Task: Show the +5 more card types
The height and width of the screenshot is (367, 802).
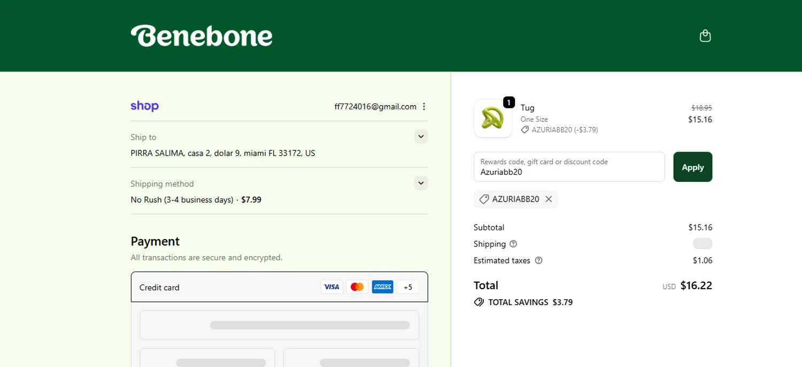Action: click(x=408, y=287)
